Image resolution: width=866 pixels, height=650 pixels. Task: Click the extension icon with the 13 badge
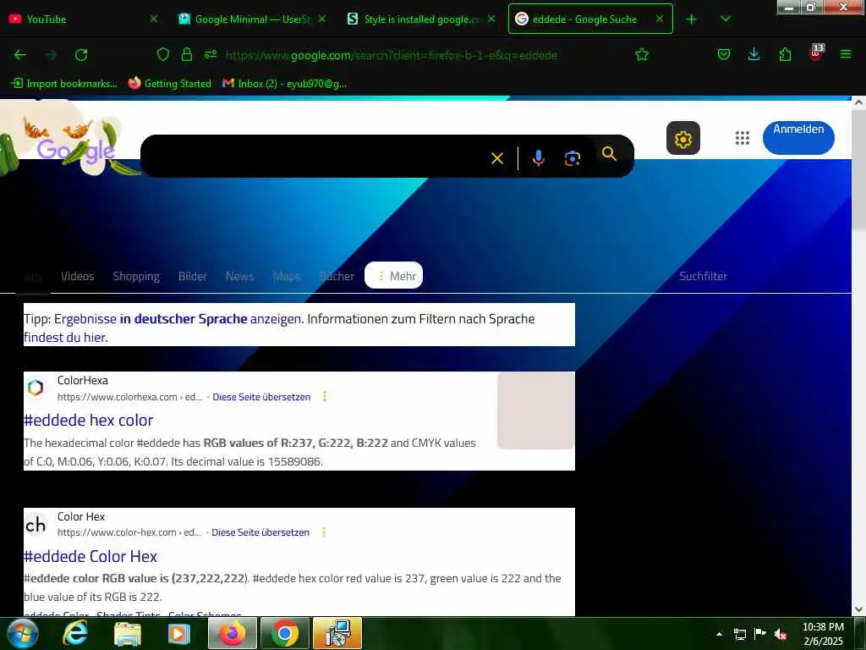(x=816, y=53)
